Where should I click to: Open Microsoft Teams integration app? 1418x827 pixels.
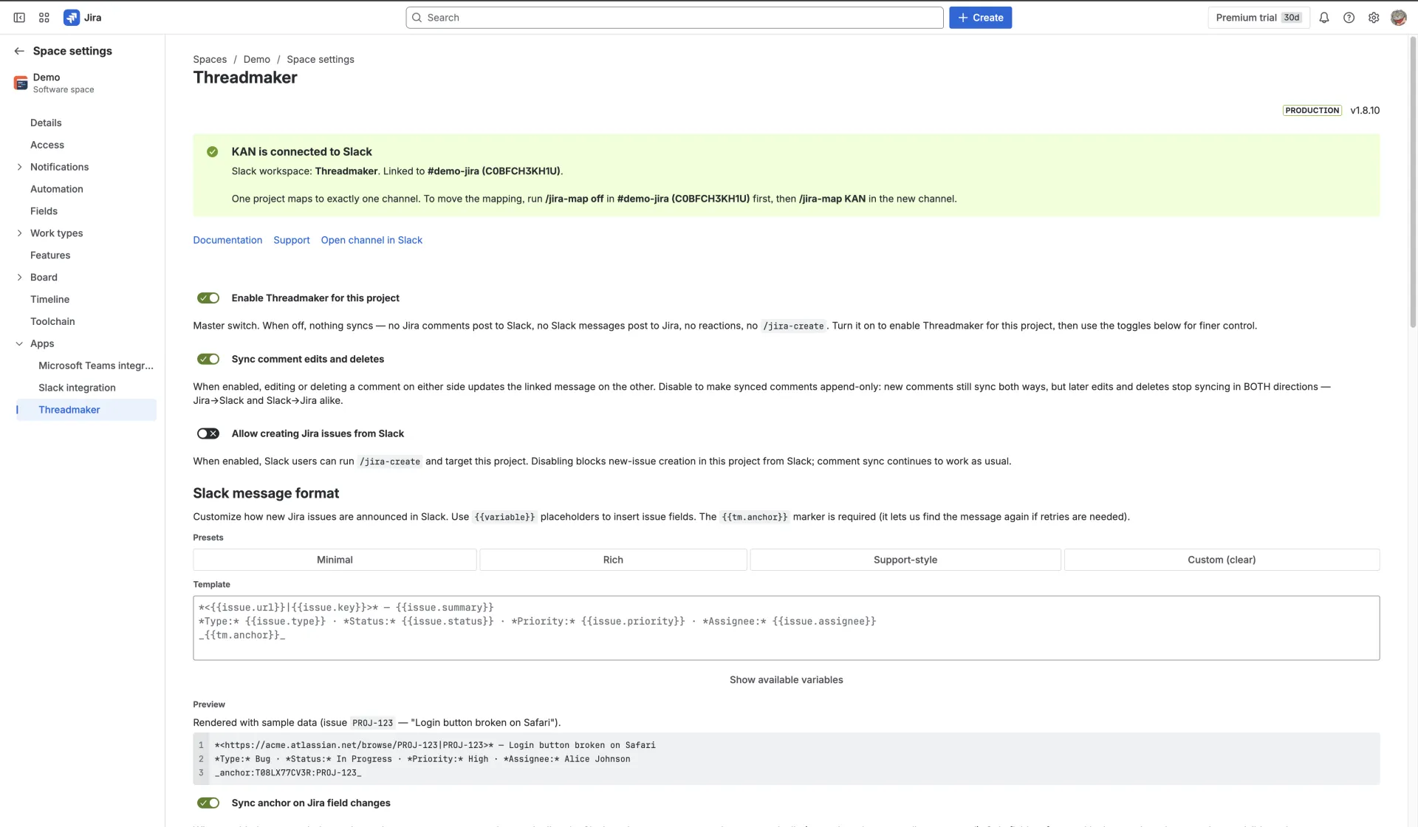(x=96, y=366)
